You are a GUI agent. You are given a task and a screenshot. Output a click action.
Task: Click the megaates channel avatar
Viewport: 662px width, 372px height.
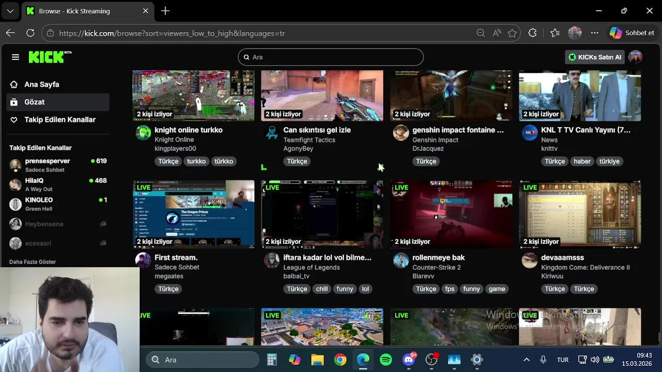click(143, 260)
